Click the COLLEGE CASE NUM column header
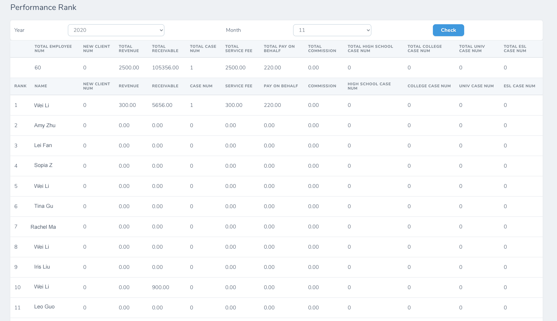 (429, 86)
